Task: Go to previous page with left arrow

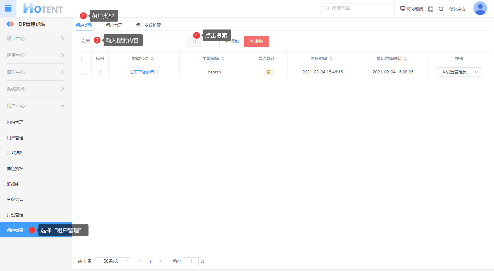Action: pyautogui.click(x=140, y=261)
